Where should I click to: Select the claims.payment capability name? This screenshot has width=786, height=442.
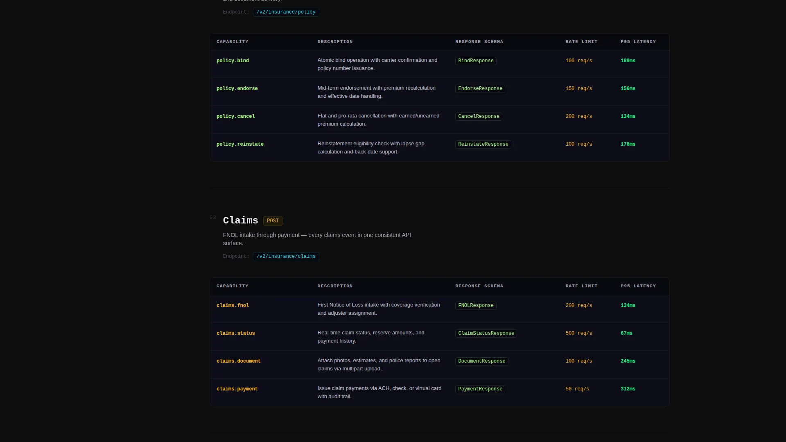click(237, 389)
